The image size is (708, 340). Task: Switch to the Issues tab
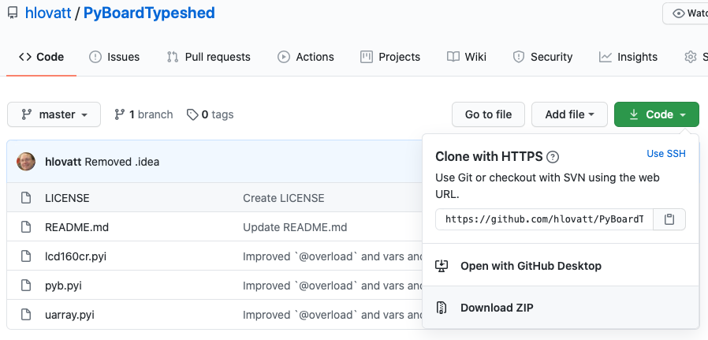[114, 57]
